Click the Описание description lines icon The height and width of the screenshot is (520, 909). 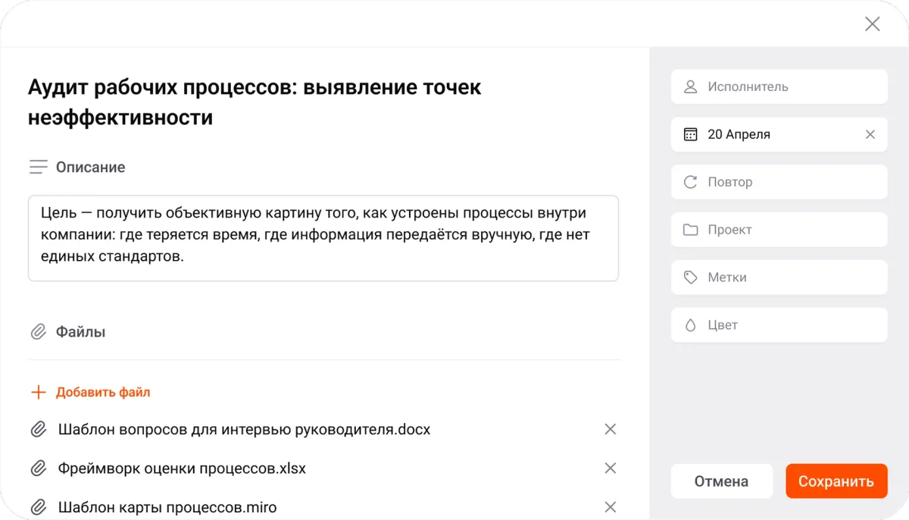[38, 167]
